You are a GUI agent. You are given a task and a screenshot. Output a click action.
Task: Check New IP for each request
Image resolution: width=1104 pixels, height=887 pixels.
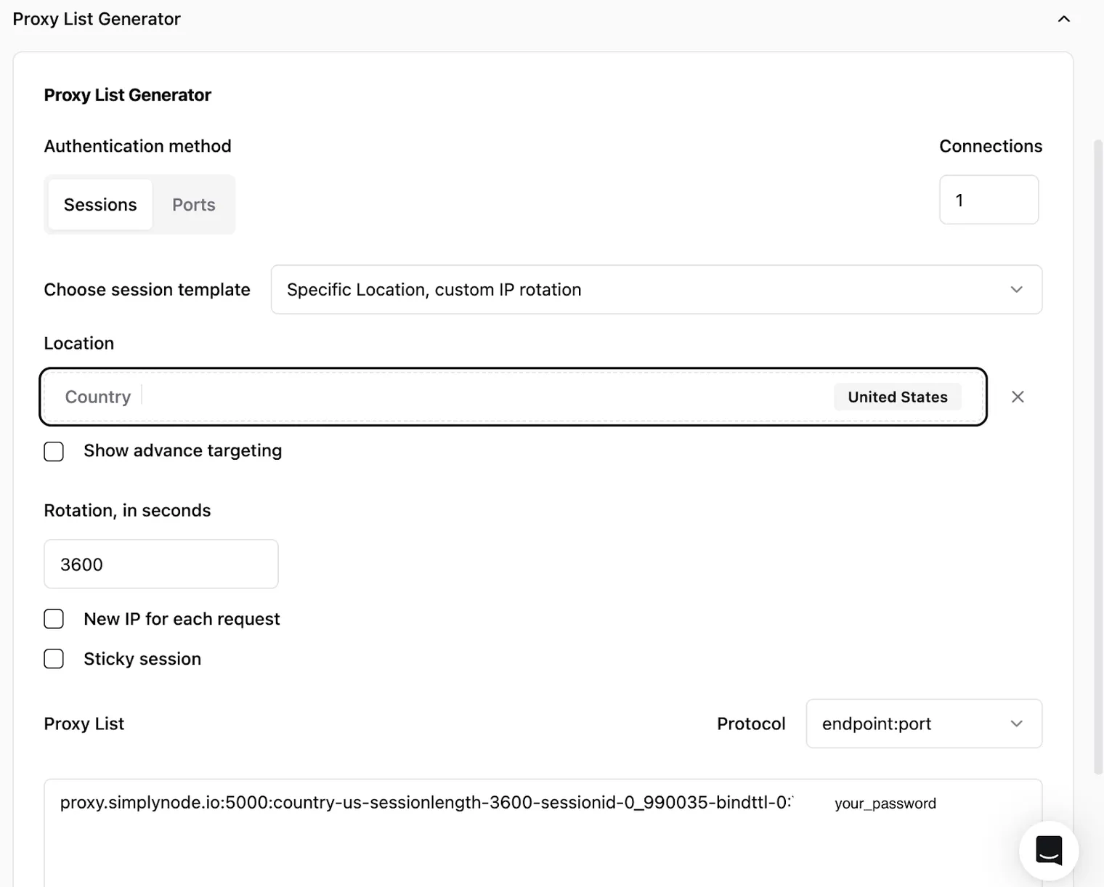(x=54, y=619)
